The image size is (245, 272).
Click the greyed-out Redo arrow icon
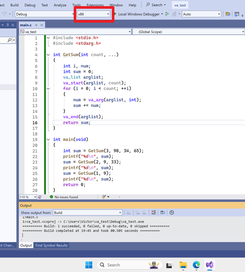point(4,14)
